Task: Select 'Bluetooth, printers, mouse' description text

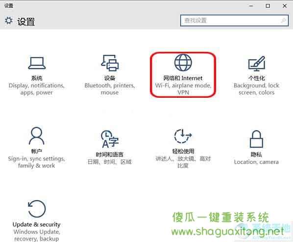Action: tap(110, 89)
